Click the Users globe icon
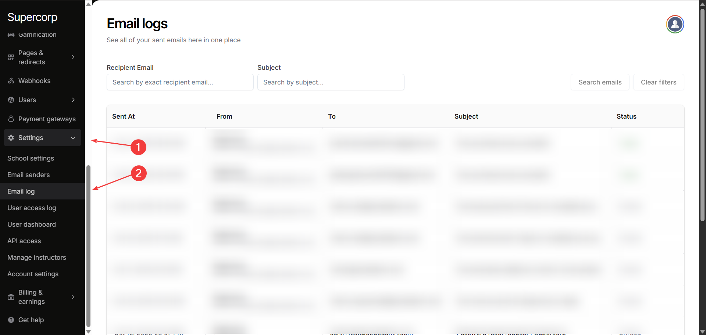 click(11, 100)
